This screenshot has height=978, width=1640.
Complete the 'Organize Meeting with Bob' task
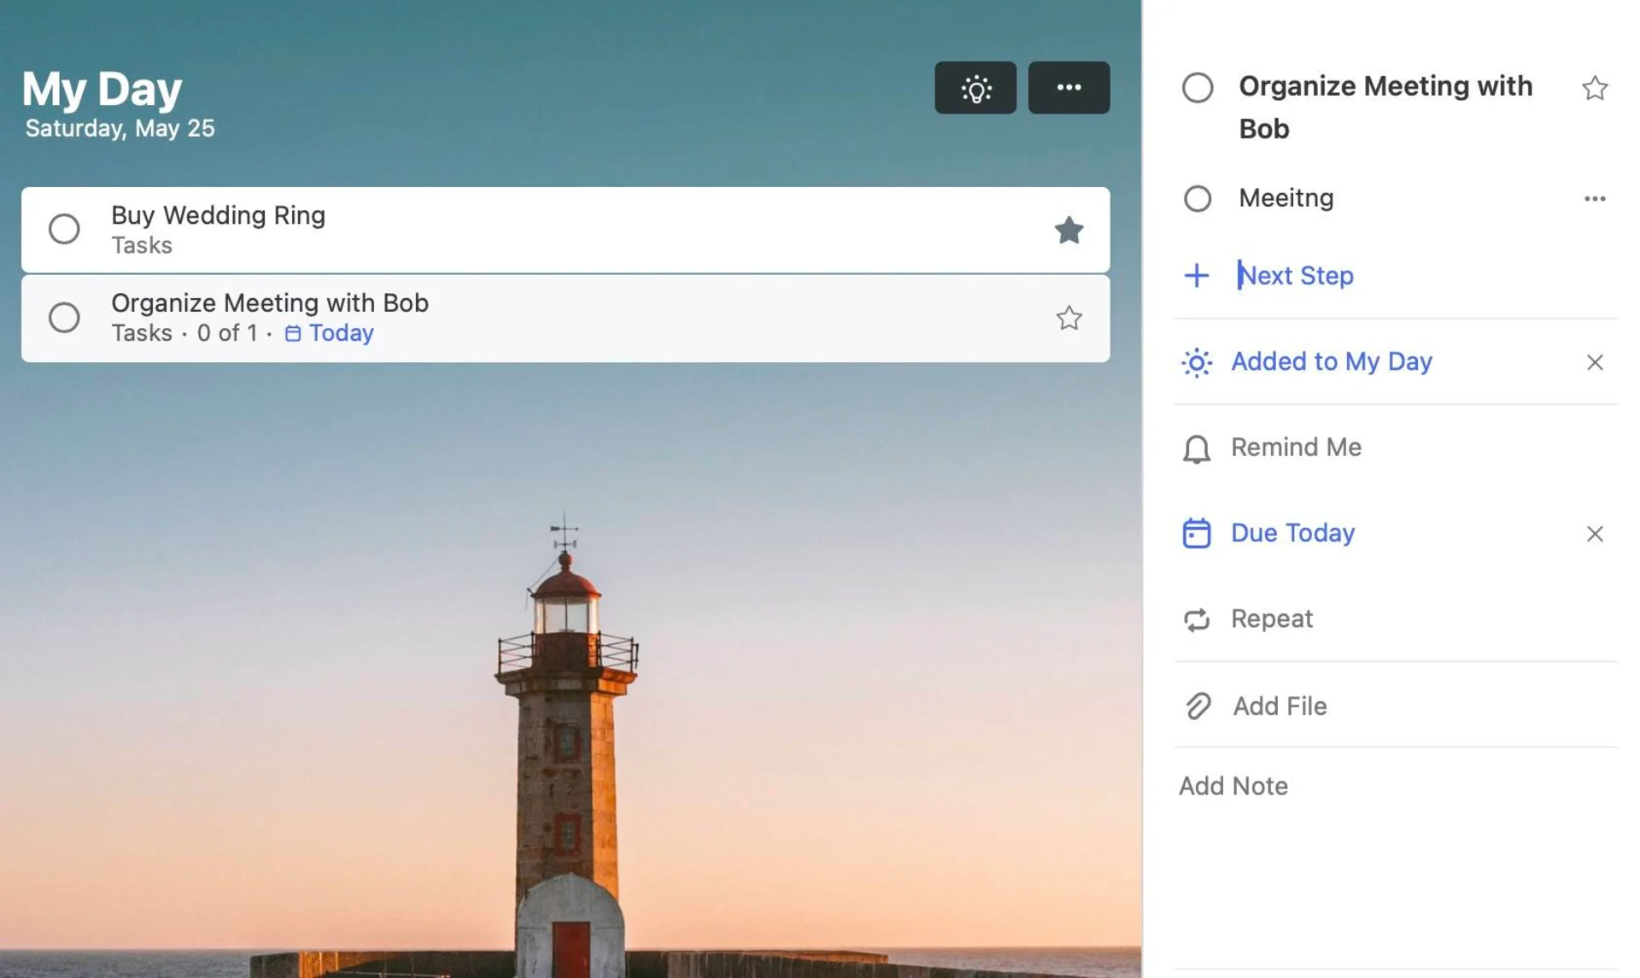[64, 317]
